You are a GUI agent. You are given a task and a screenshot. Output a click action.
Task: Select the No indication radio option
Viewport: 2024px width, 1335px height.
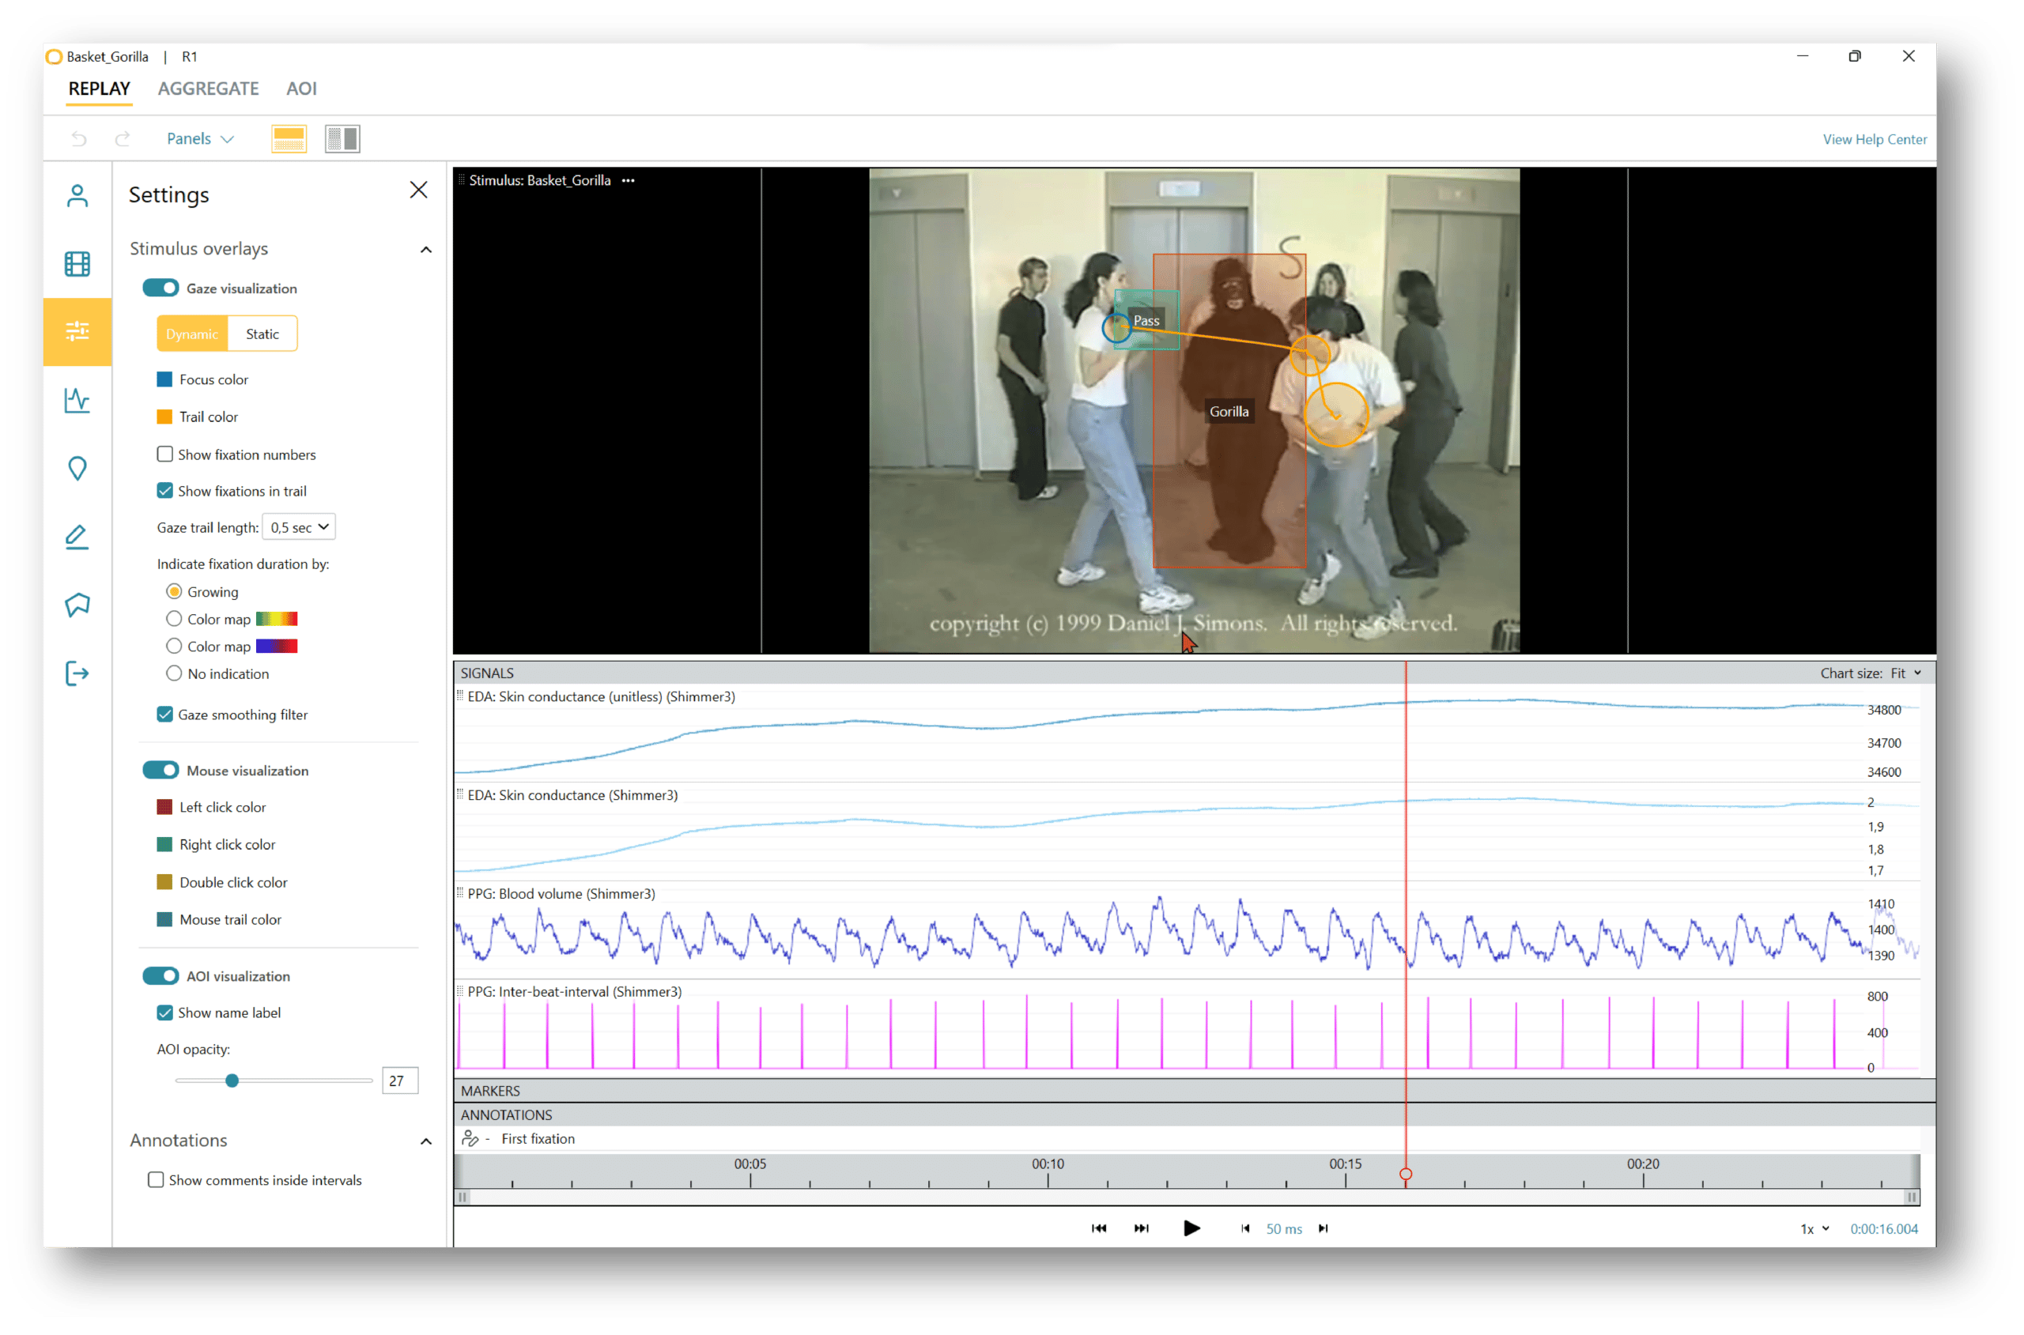coord(175,673)
